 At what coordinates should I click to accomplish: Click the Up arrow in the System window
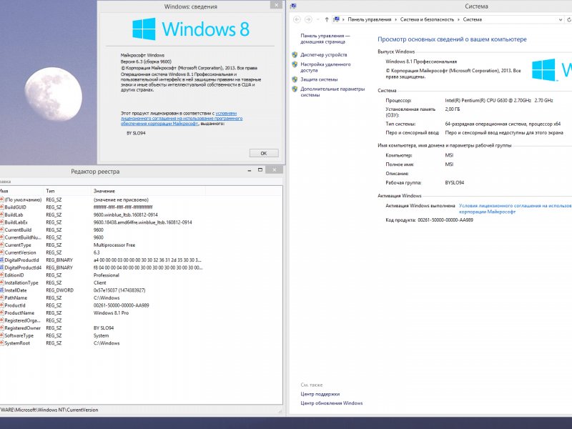pos(327,19)
